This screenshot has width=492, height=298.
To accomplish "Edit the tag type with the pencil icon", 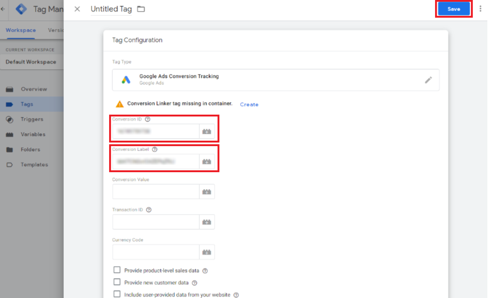I will [x=428, y=80].
